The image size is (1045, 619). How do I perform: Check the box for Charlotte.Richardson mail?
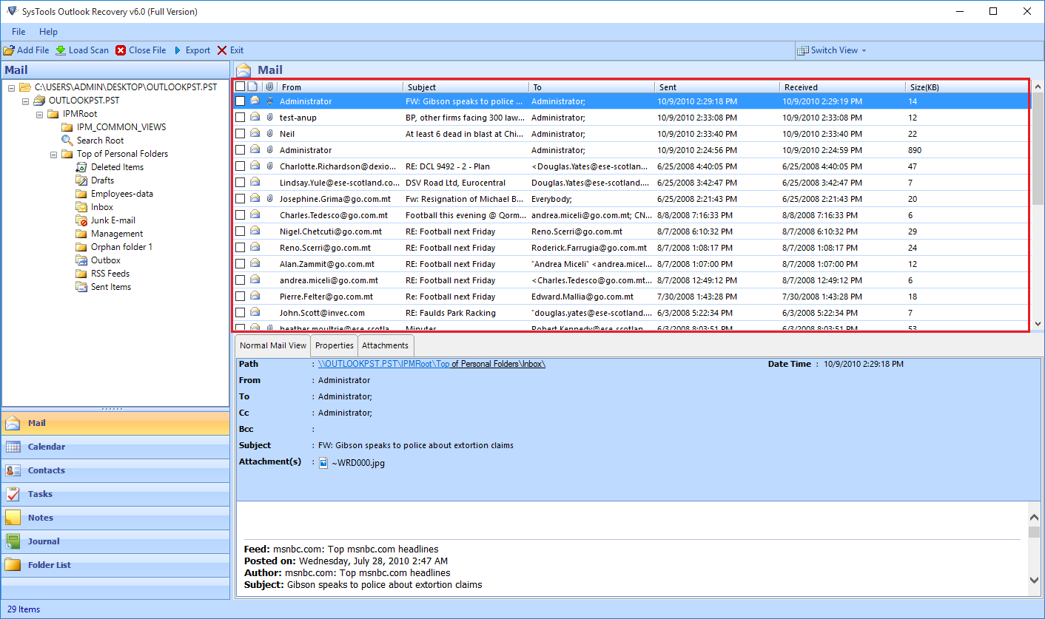point(240,166)
